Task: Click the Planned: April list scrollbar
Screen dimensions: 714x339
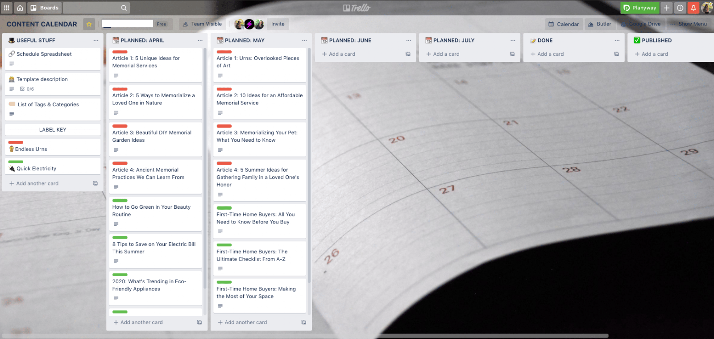Action: [205, 169]
